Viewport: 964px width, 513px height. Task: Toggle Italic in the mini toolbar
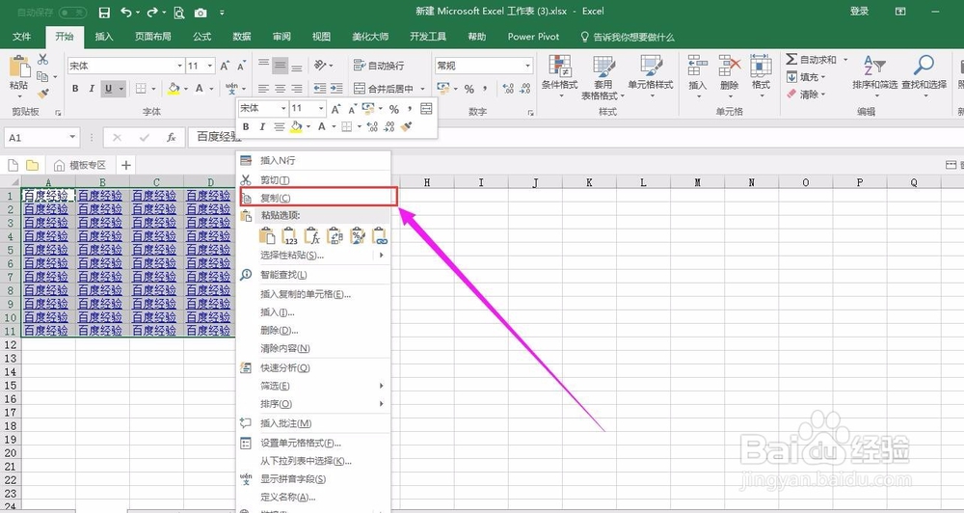point(262,126)
